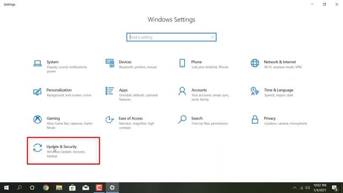Open the Search magnifier category icon

182,120
